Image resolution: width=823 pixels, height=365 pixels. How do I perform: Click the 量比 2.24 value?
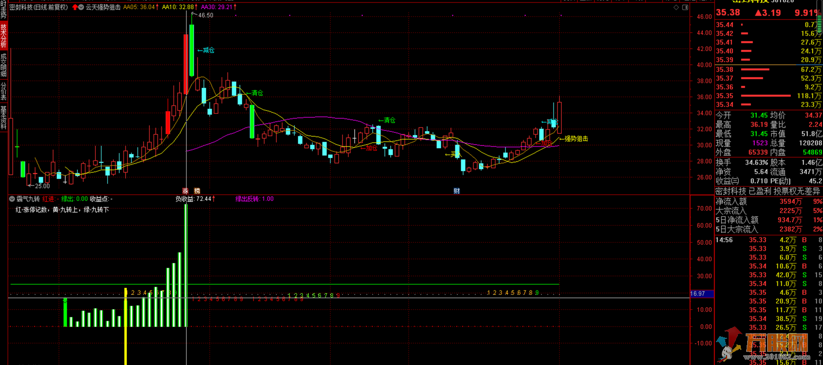point(815,125)
